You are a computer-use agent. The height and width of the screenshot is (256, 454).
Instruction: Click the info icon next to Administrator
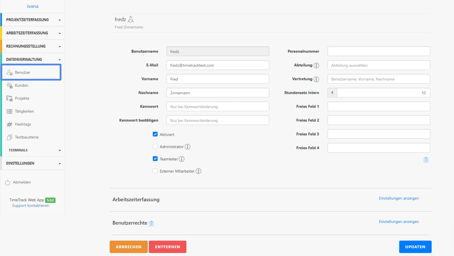point(187,147)
